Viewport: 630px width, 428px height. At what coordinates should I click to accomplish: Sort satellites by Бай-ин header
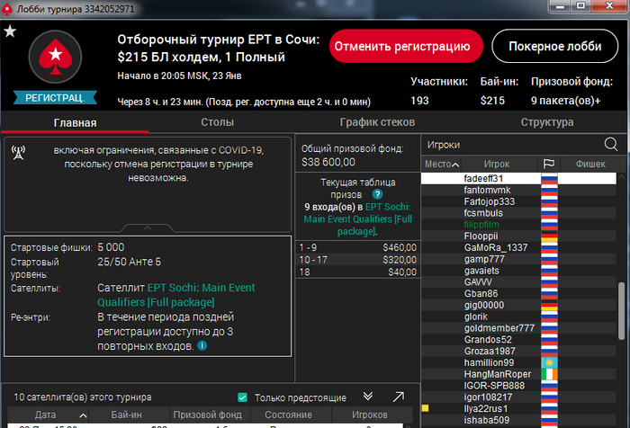(x=129, y=415)
